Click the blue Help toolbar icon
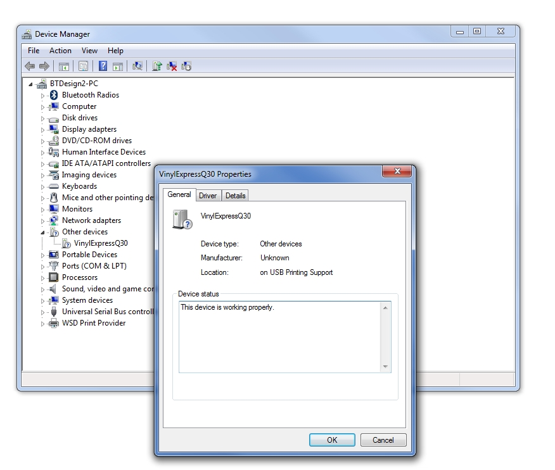The width and height of the screenshot is (555, 470). click(103, 66)
